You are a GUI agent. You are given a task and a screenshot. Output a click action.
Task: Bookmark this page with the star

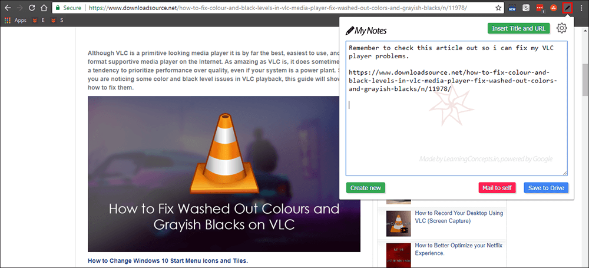pyautogui.click(x=498, y=8)
